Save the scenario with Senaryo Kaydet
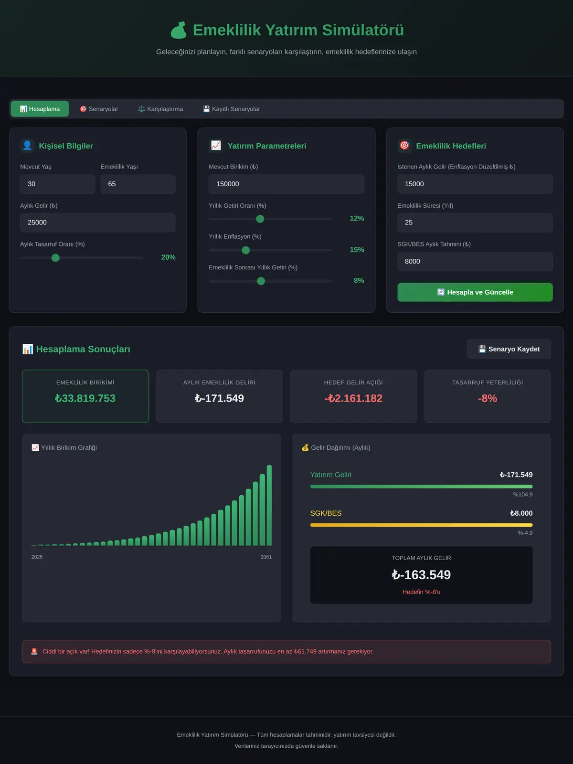This screenshot has height=764, width=573. [x=509, y=349]
